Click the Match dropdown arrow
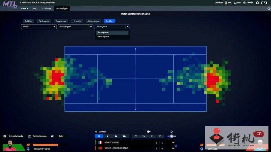The height and width of the screenshot is (152, 271). tap(54, 27)
